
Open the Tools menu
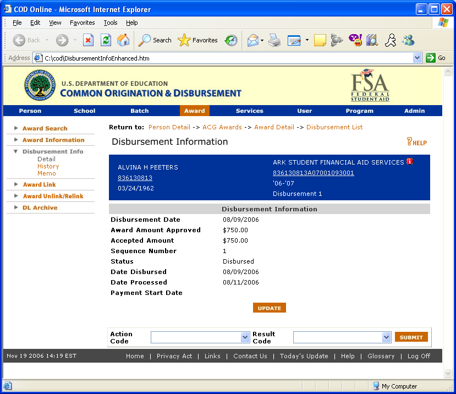coord(111,23)
